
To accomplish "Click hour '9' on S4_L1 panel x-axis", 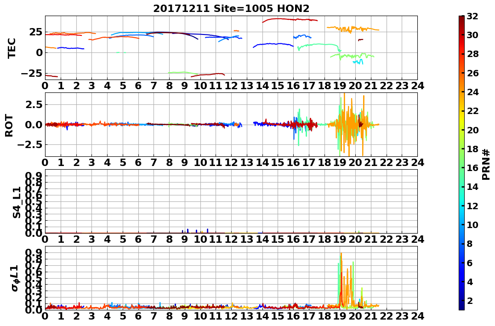I will coord(185,239).
